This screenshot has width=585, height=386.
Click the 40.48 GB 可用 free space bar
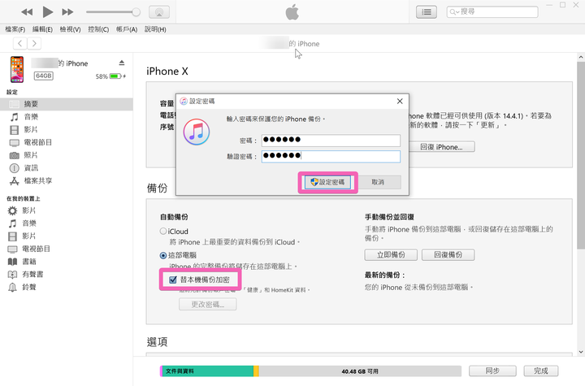(x=360, y=371)
